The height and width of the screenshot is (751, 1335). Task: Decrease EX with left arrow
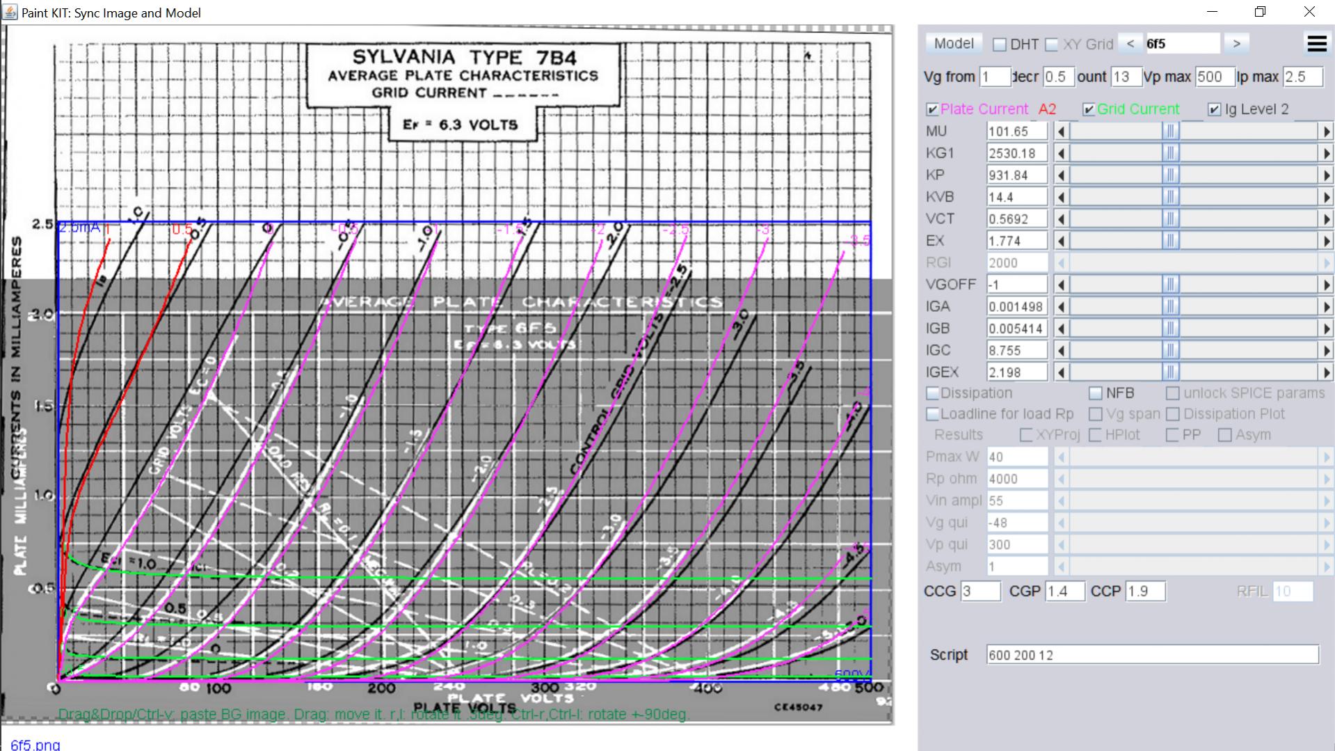pos(1061,241)
